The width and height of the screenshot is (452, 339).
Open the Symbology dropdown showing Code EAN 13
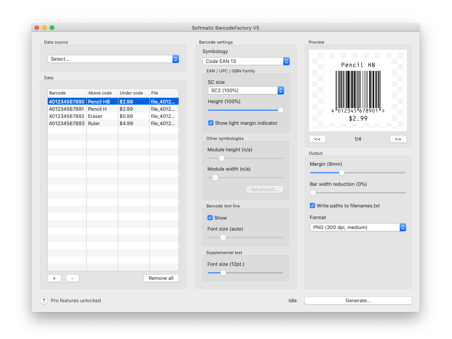coord(246,61)
